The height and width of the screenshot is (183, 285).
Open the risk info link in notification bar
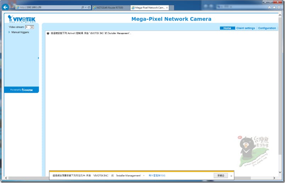pyautogui.click(x=157, y=176)
